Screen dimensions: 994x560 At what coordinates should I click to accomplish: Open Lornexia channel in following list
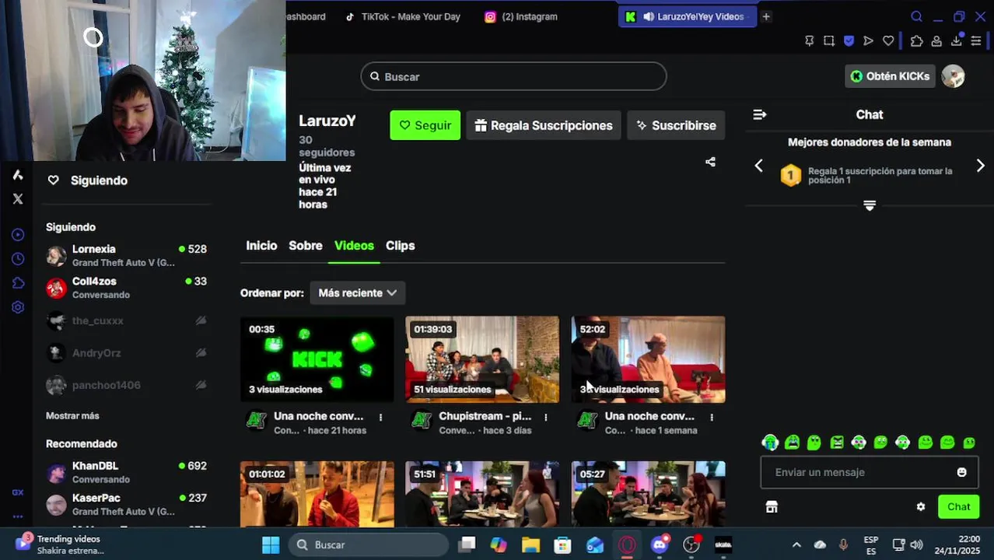[x=126, y=255]
